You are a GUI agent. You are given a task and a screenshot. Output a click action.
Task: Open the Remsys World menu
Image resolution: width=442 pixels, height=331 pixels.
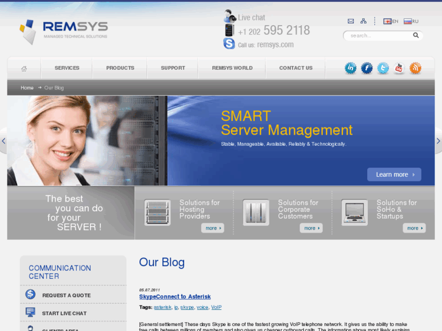(232, 68)
